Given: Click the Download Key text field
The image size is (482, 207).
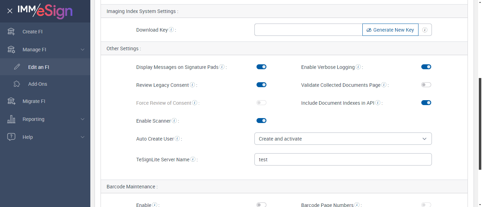Looking at the screenshot, I should point(308,30).
